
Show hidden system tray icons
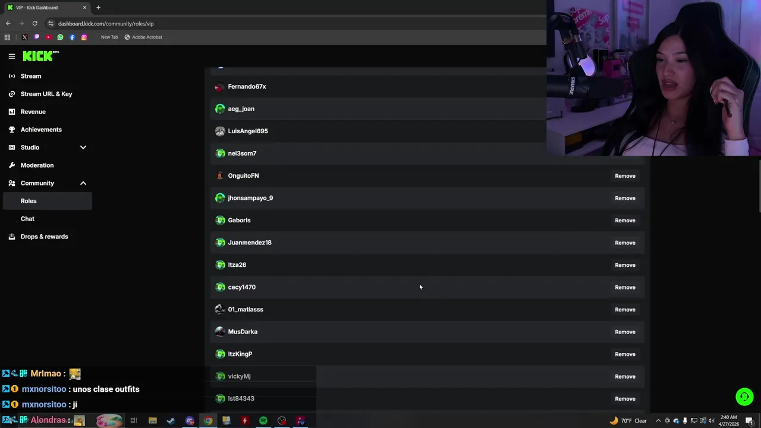[659, 421]
